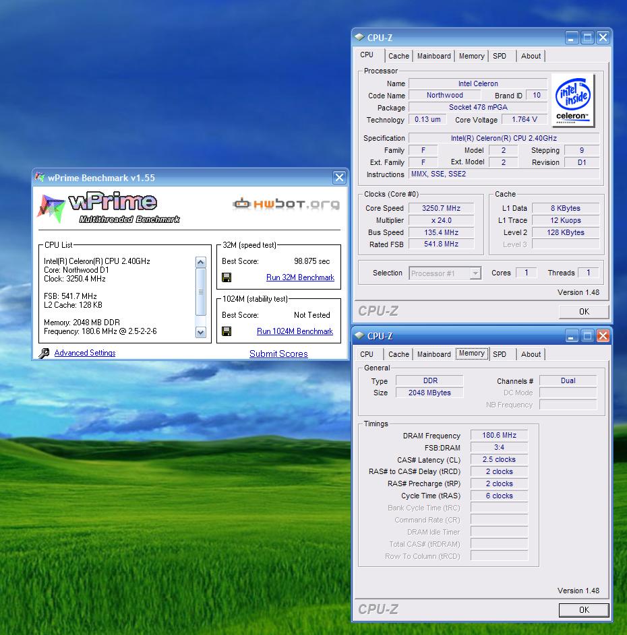Click the CPU List scroll down arrow

(201, 333)
